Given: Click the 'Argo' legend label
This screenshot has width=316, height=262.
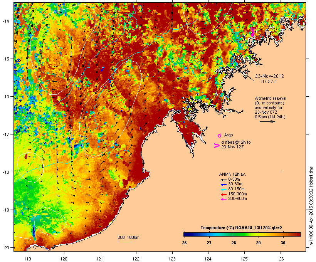Looking at the screenshot, I should click(229, 135).
